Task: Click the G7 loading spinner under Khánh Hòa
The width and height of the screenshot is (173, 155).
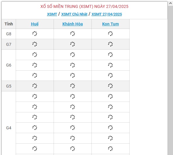Action: tap(73, 44)
